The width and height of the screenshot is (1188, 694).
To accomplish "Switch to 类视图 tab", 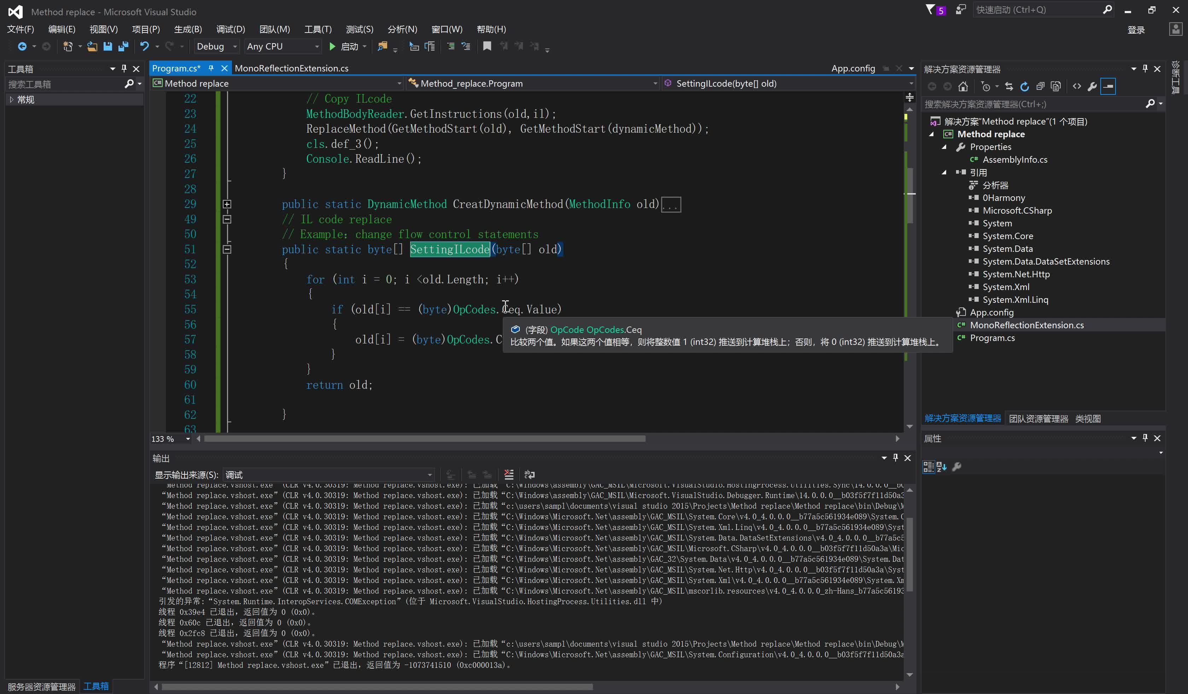I will (x=1088, y=419).
